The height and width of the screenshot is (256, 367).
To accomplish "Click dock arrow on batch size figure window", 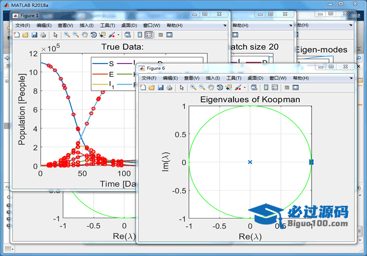I will pos(291,25).
